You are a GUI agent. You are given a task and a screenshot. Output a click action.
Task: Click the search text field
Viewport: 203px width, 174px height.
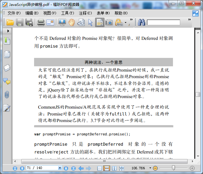point(163,22)
